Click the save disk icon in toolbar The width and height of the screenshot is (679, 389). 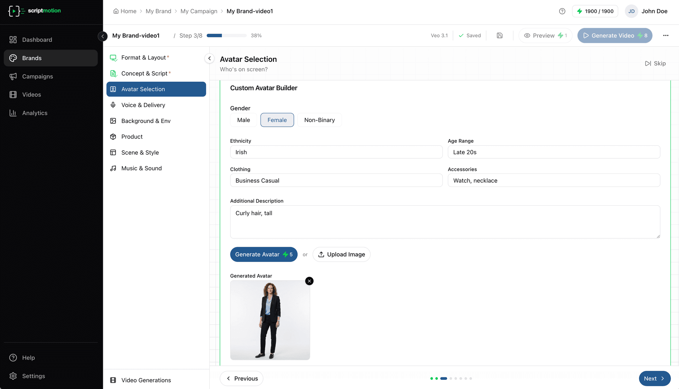click(499, 35)
